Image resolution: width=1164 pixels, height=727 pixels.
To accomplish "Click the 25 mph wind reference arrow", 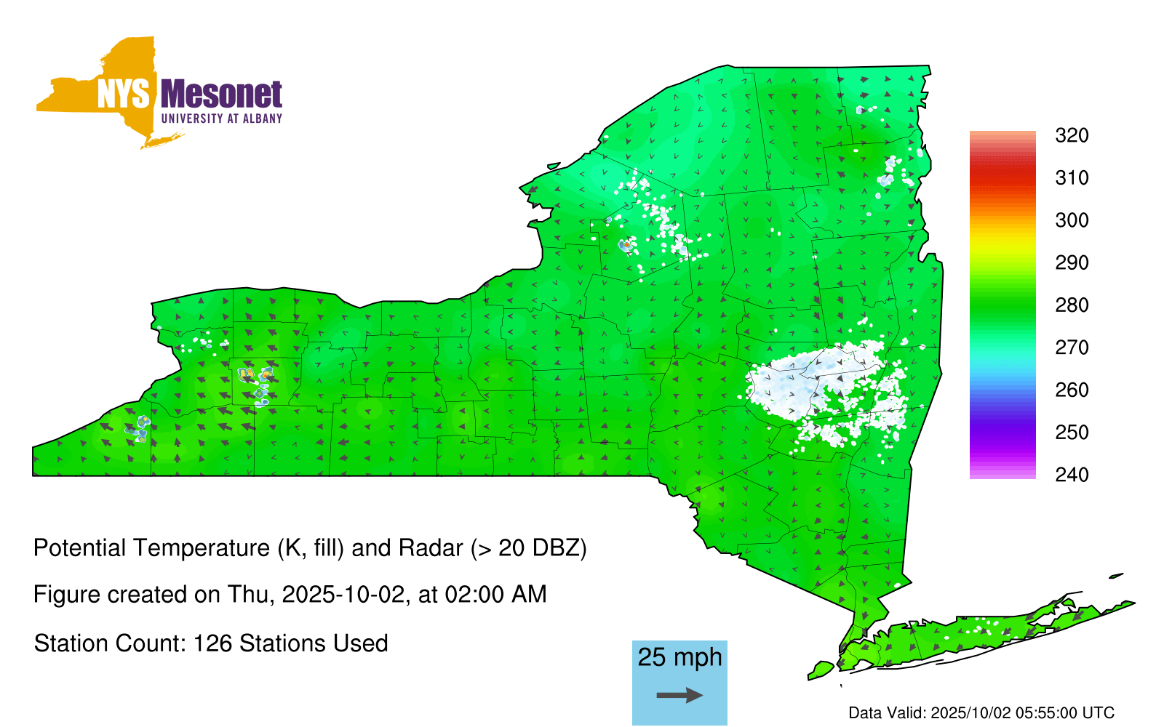I will coord(679,695).
